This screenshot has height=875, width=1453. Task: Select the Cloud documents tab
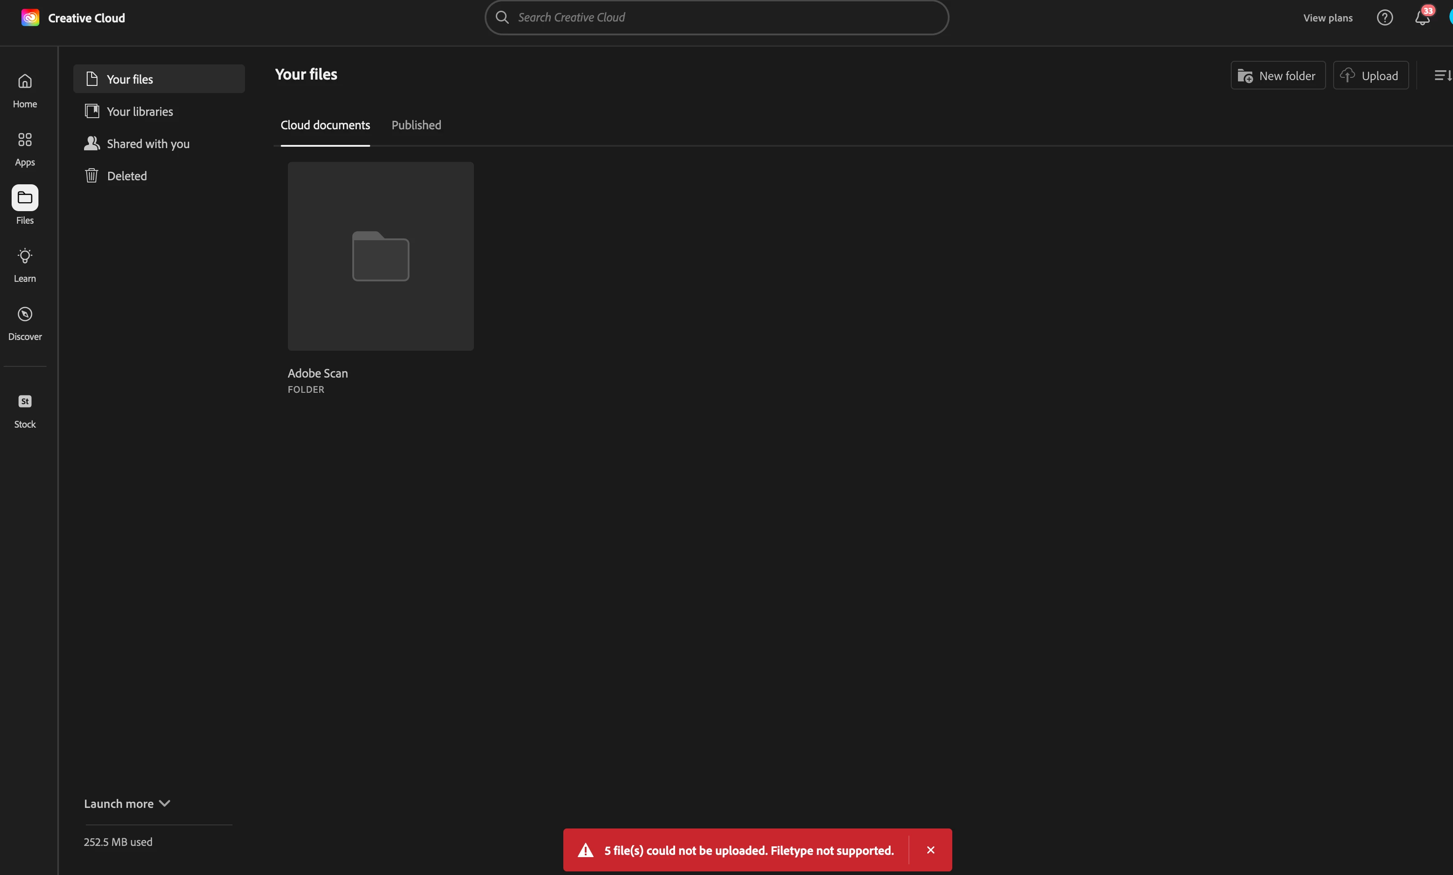click(325, 125)
